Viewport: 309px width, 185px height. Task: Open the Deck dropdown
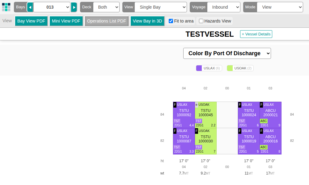point(106,7)
